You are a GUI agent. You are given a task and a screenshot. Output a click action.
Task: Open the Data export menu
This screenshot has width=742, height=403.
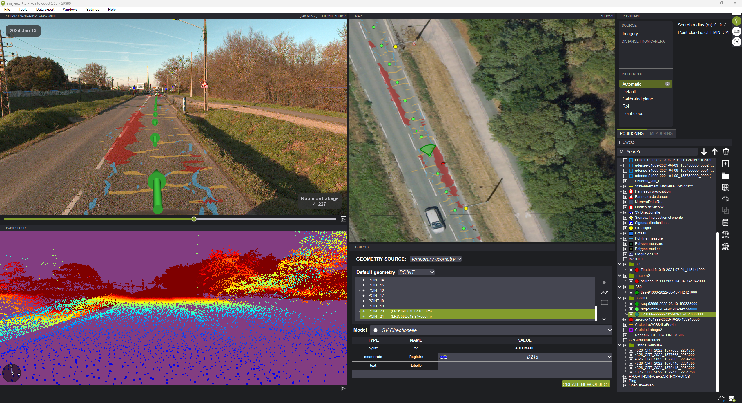click(45, 10)
